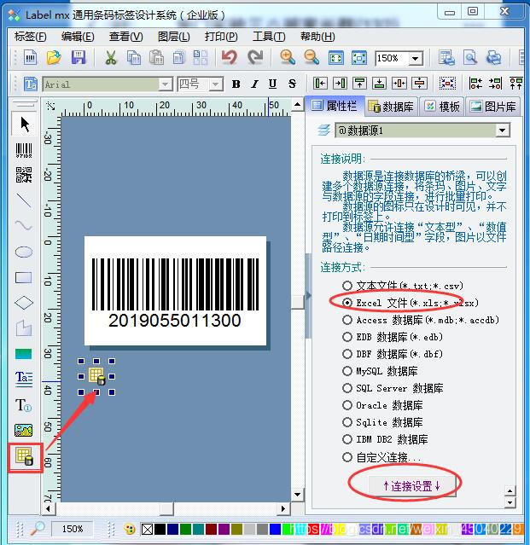The image size is (530, 545).
Task: Select the data source object on canvas
Action: [96, 376]
